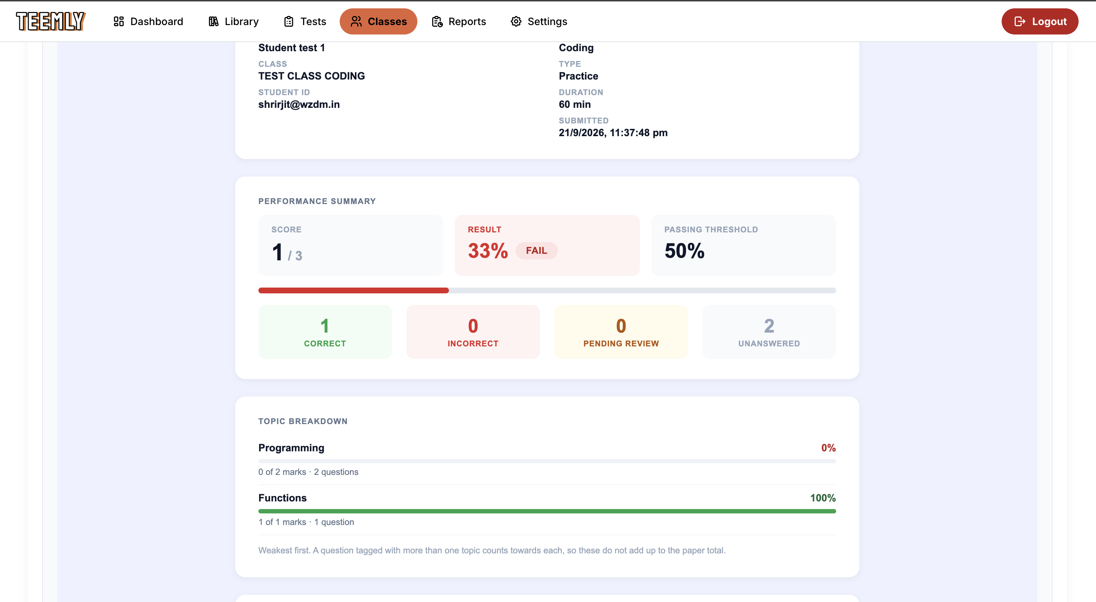Image resolution: width=1096 pixels, height=602 pixels.
Task: Click the submitted date 21/9/2026
Action: pos(613,133)
